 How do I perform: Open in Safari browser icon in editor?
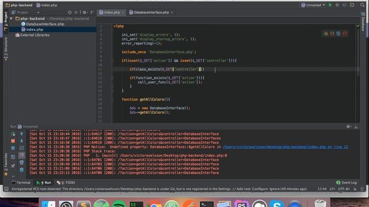338,33
